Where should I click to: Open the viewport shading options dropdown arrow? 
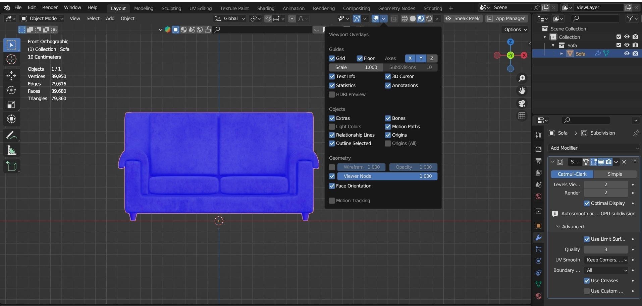437,19
